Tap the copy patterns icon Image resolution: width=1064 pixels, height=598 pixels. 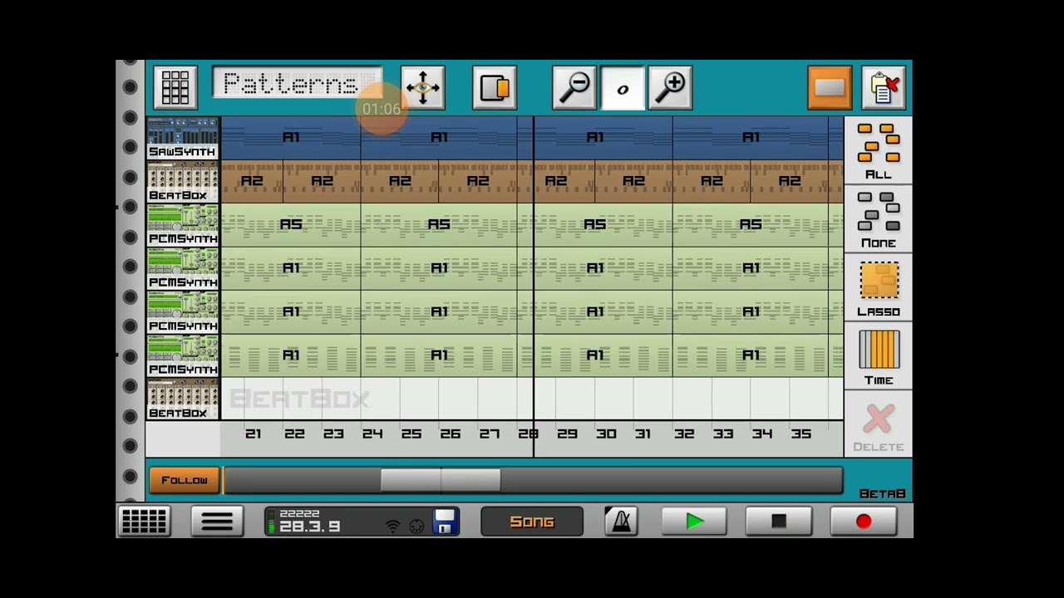coord(495,87)
